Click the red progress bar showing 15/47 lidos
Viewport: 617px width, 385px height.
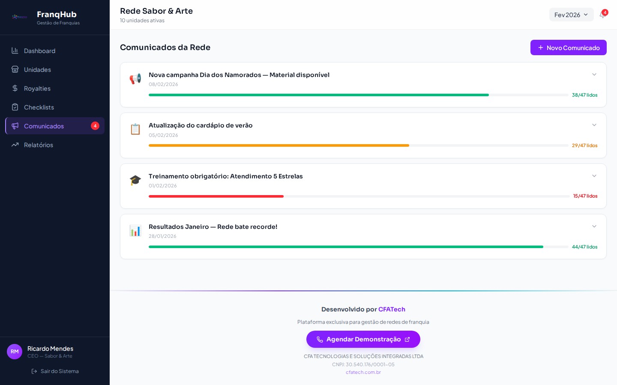point(216,196)
